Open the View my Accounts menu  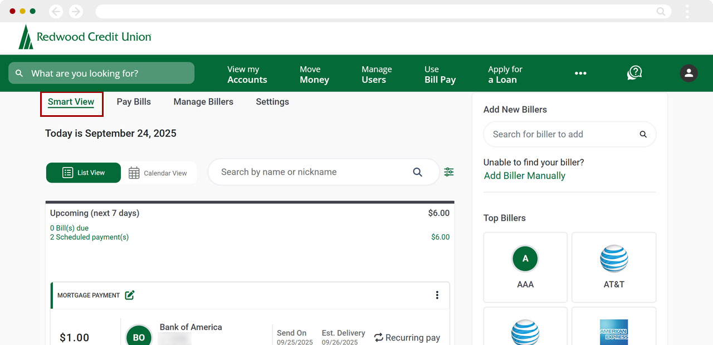click(x=247, y=74)
